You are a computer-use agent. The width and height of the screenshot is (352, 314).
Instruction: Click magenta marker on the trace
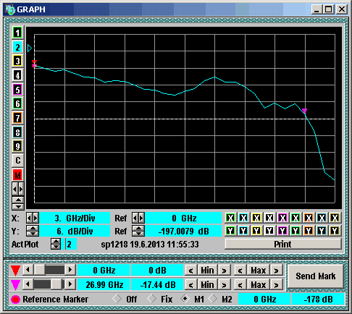click(304, 111)
